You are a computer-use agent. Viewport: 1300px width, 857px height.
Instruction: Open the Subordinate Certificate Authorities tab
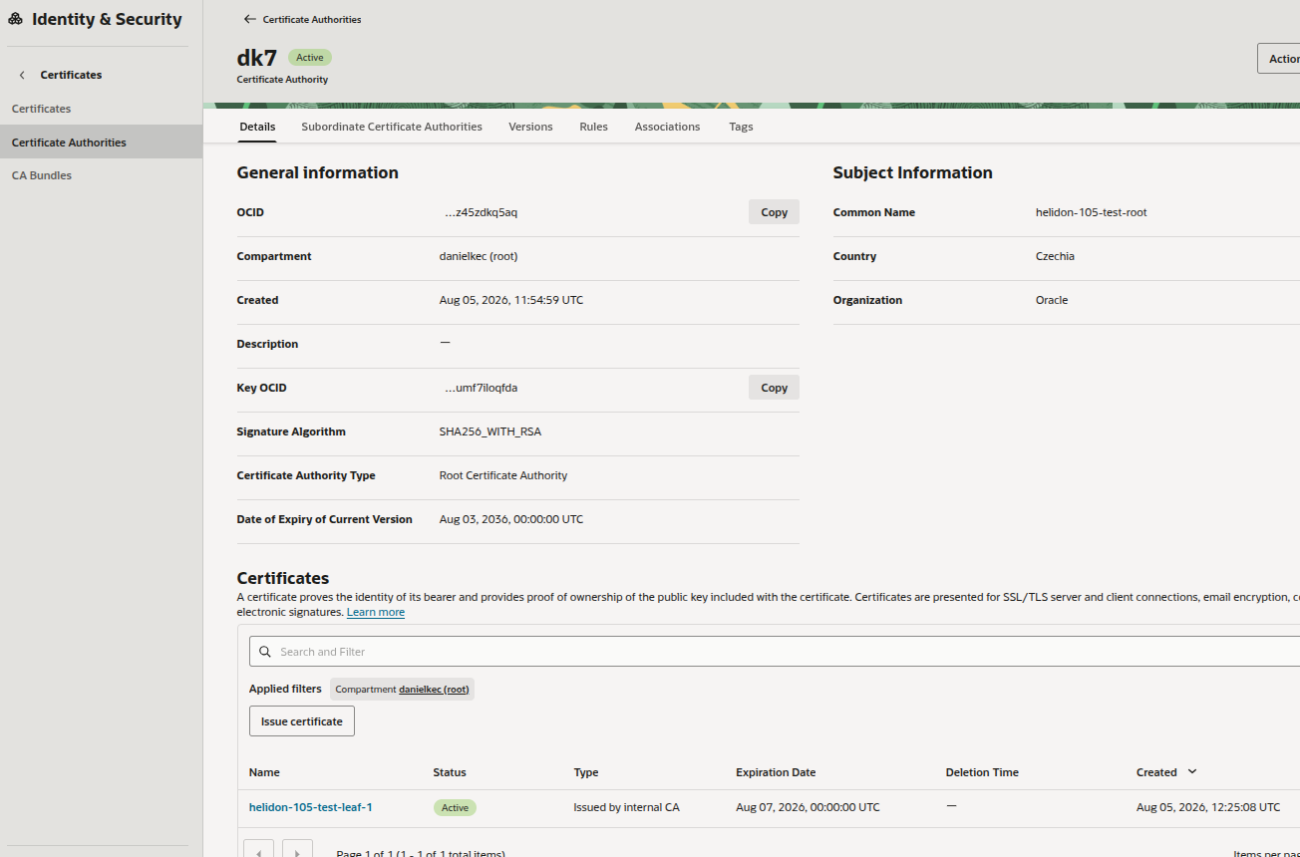coord(392,127)
